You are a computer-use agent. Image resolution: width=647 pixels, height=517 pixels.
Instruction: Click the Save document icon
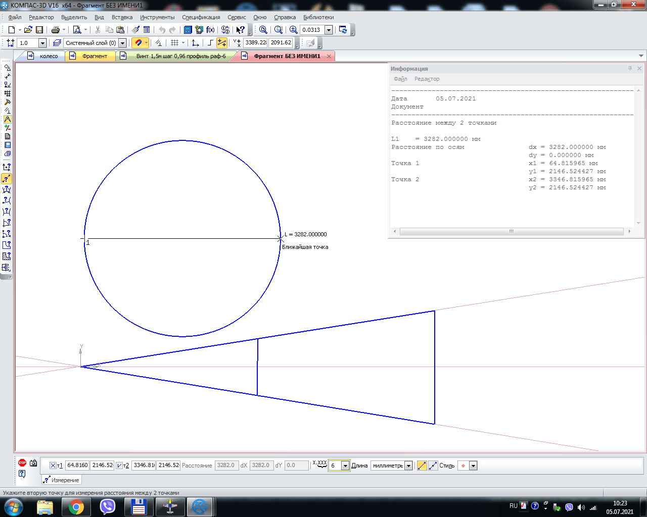click(39, 30)
